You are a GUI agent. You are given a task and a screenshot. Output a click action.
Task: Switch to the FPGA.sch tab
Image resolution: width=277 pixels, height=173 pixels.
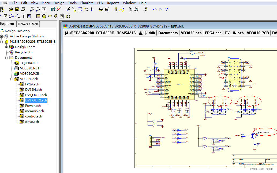(213, 33)
